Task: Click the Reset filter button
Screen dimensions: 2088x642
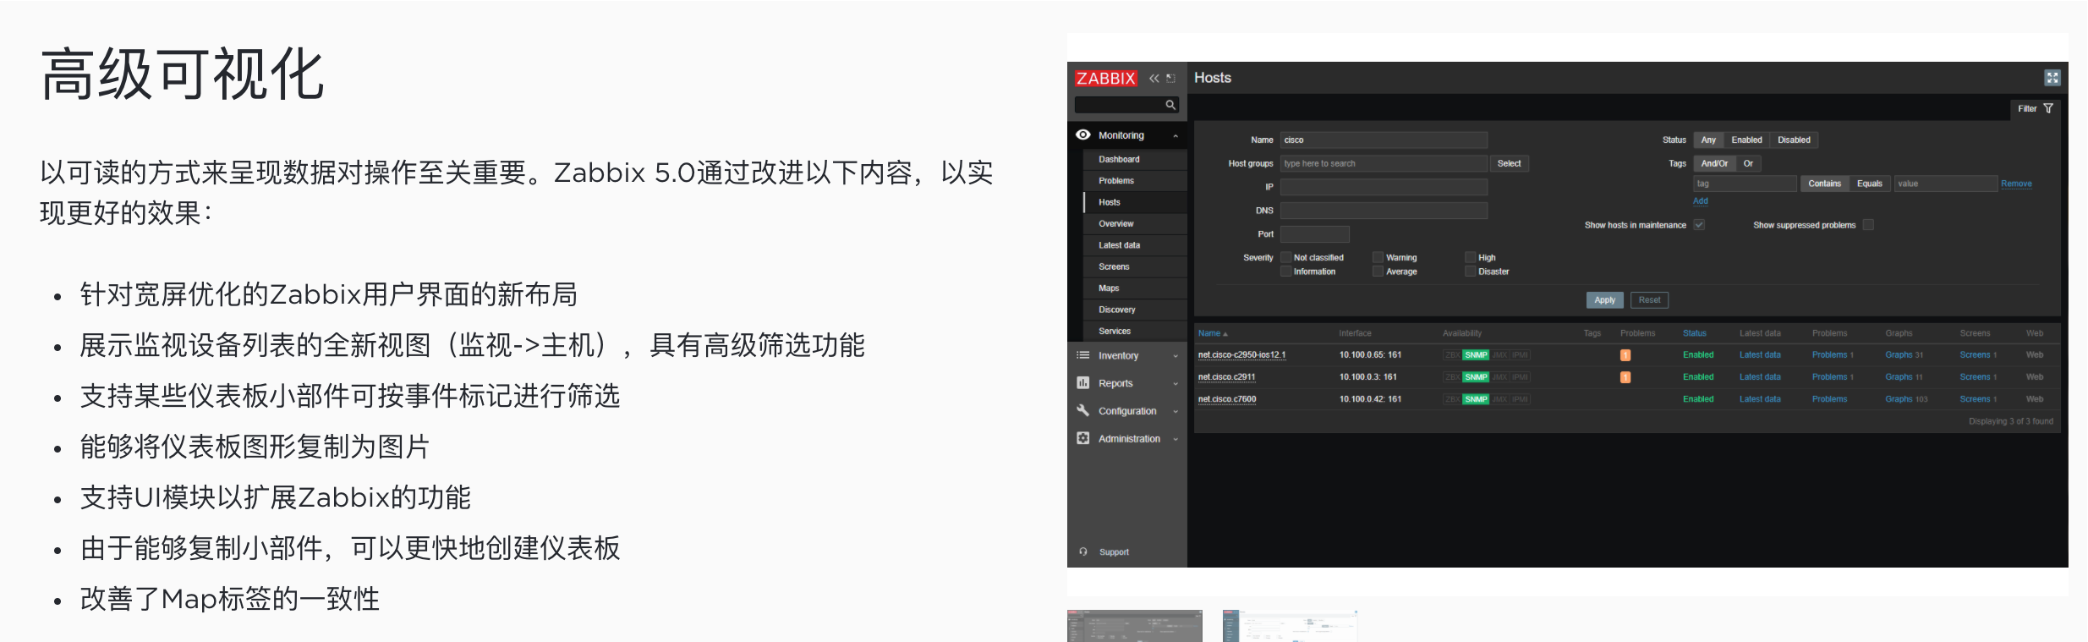Action: (x=1649, y=300)
